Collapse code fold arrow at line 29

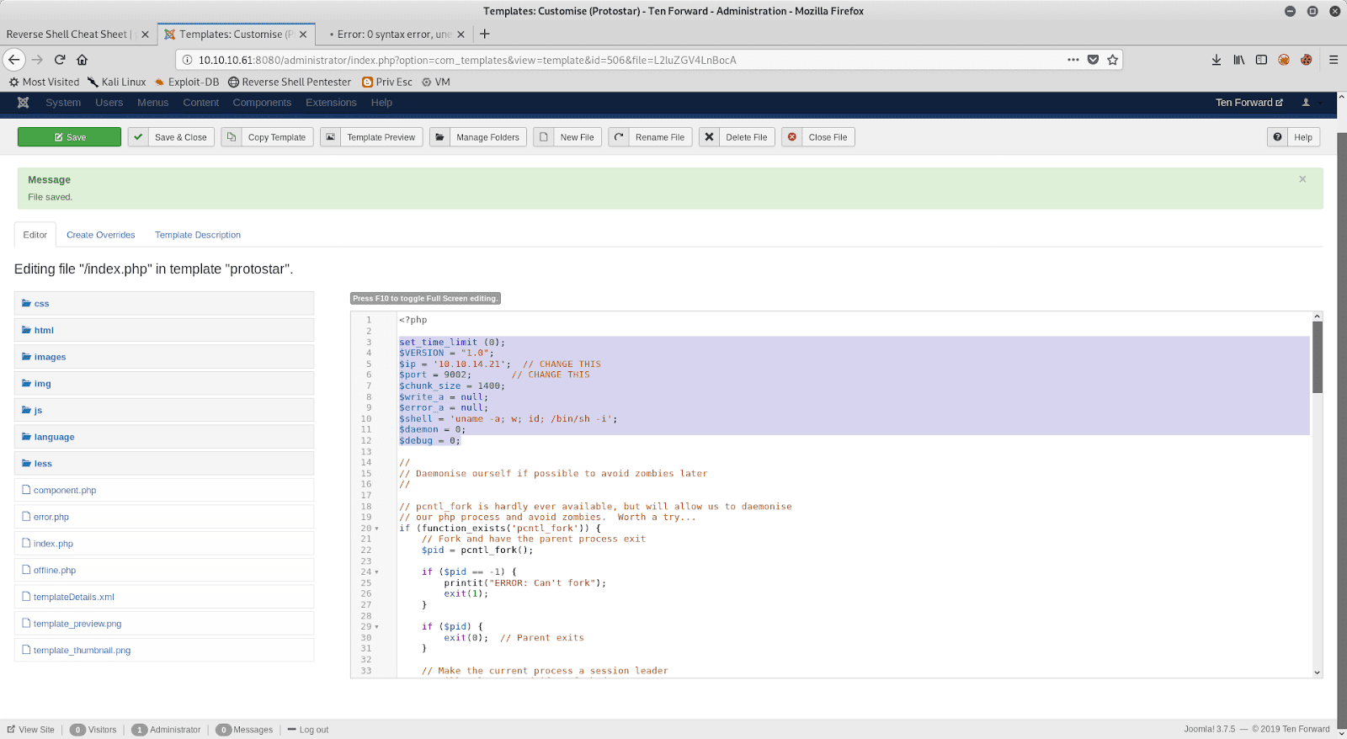(x=377, y=627)
